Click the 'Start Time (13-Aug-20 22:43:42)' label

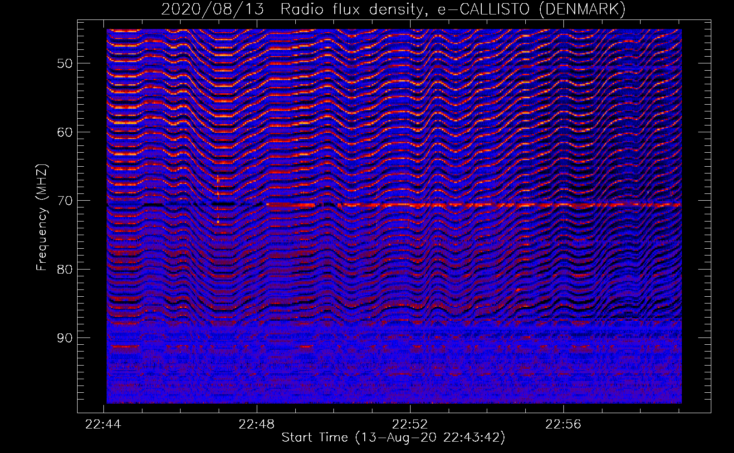click(x=393, y=438)
